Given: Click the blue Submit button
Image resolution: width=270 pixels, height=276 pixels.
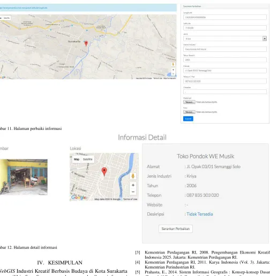Looking at the screenshot, I should tap(188, 119).
